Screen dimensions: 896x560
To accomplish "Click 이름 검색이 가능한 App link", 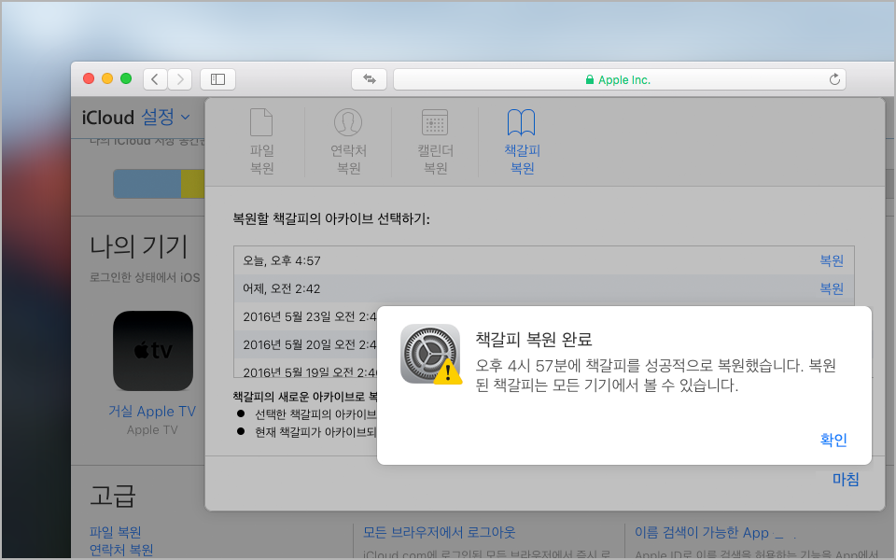I will coord(702,532).
